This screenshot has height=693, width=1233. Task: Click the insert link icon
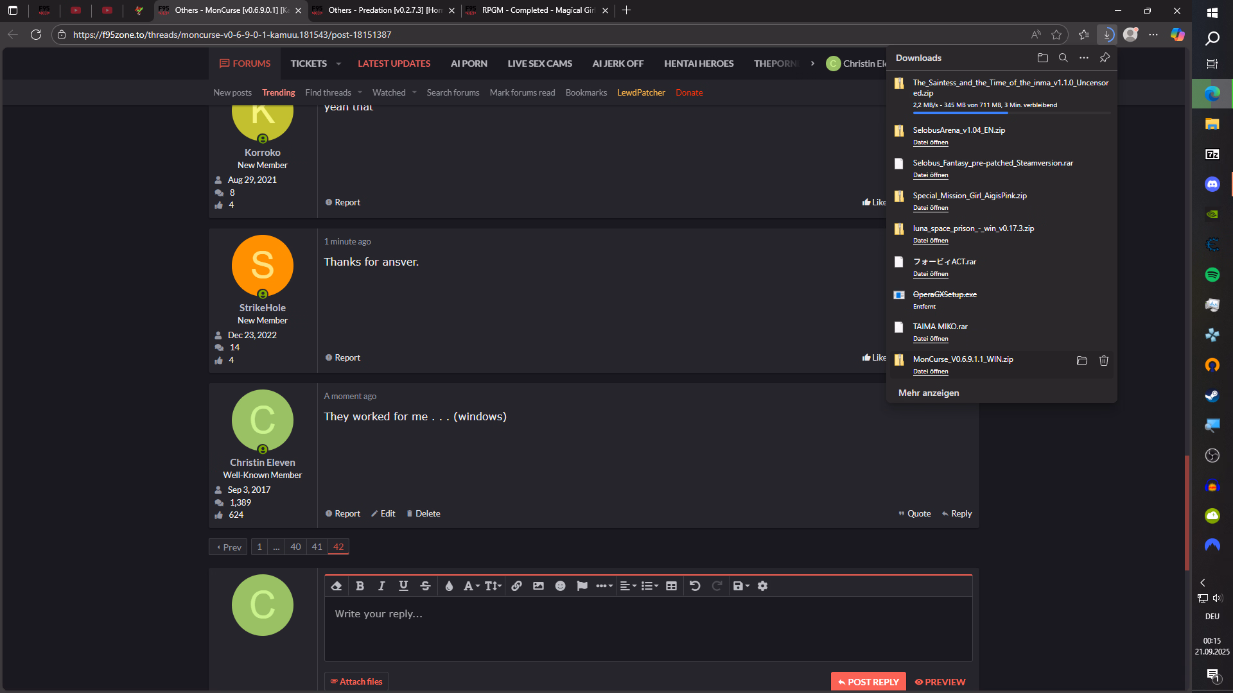(516, 586)
